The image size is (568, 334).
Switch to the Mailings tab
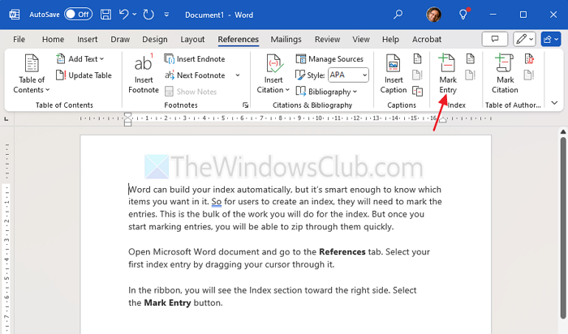(286, 39)
